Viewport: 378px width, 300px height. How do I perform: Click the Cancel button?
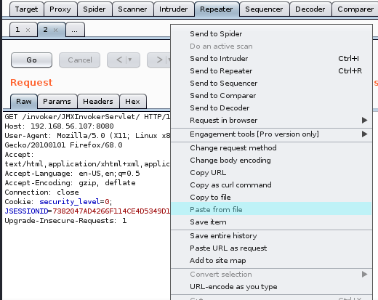coord(80,60)
